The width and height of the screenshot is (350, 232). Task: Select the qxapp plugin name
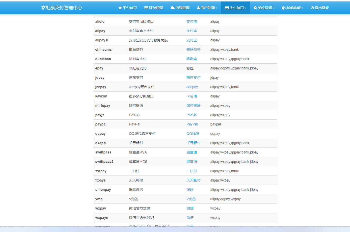tap(100, 143)
